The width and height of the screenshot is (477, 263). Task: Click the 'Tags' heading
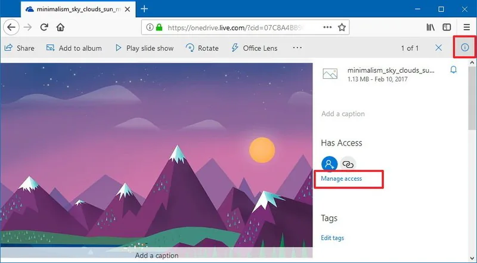329,218
